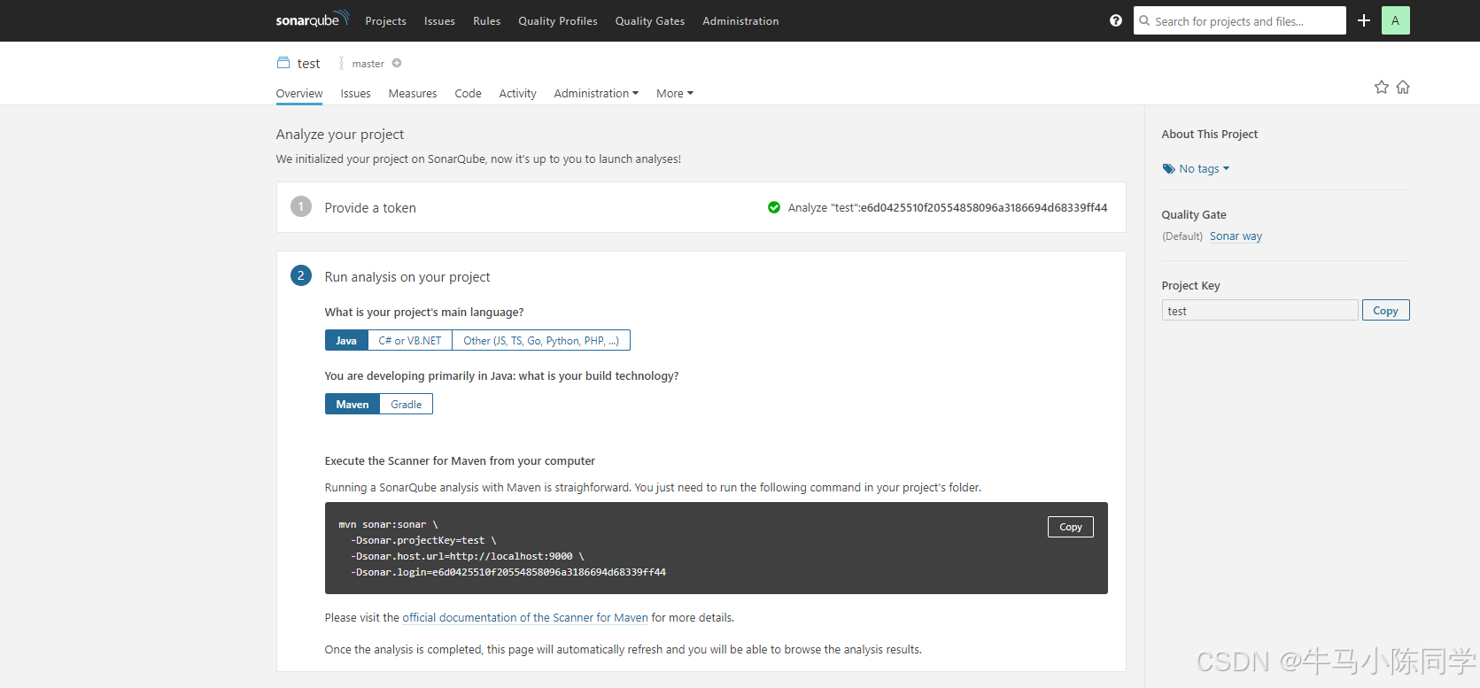Focus the search for projects and files field
The width and height of the screenshot is (1480, 688).
click(x=1240, y=20)
